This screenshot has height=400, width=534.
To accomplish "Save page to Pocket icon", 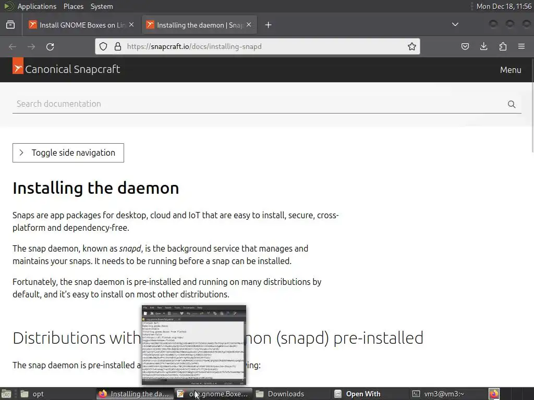I will (x=465, y=46).
